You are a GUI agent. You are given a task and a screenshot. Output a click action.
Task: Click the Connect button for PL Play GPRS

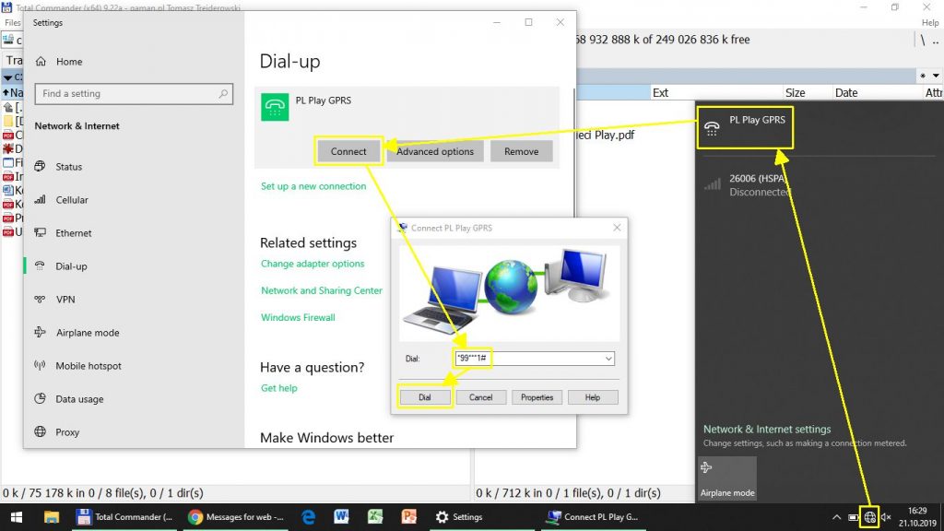point(348,151)
